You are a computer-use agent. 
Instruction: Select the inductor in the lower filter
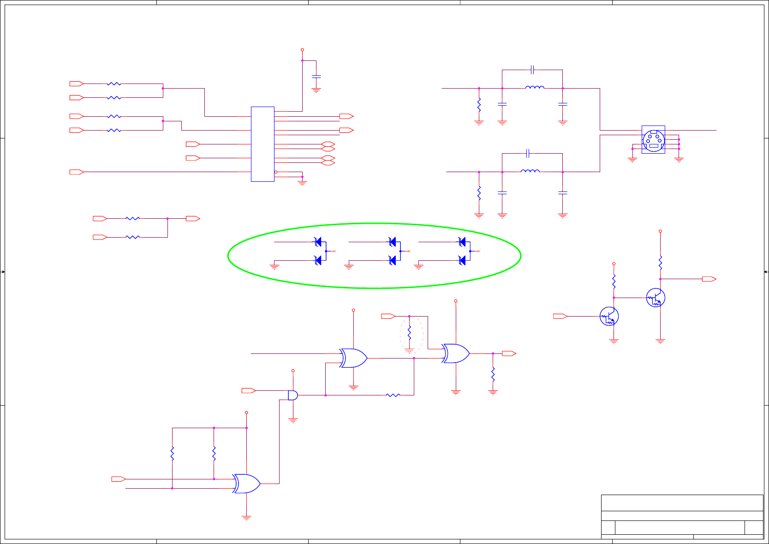530,171
